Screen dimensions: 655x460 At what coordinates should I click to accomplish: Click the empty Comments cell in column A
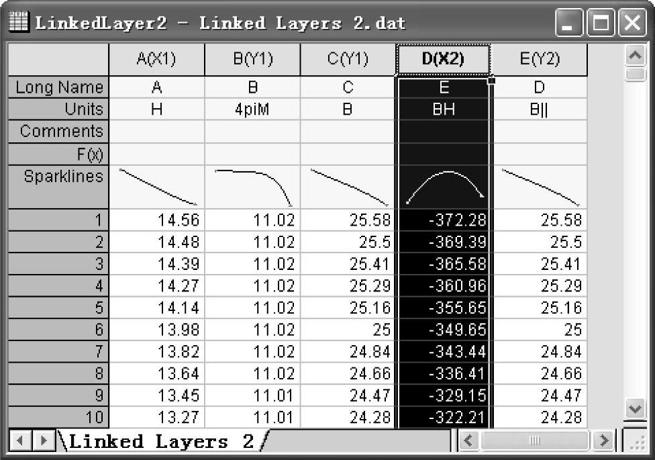pos(156,132)
